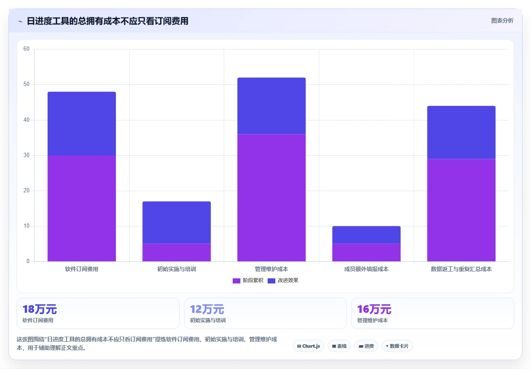Click the y-axis tick label 30
The height and width of the screenshot is (369, 531).
coord(26,155)
